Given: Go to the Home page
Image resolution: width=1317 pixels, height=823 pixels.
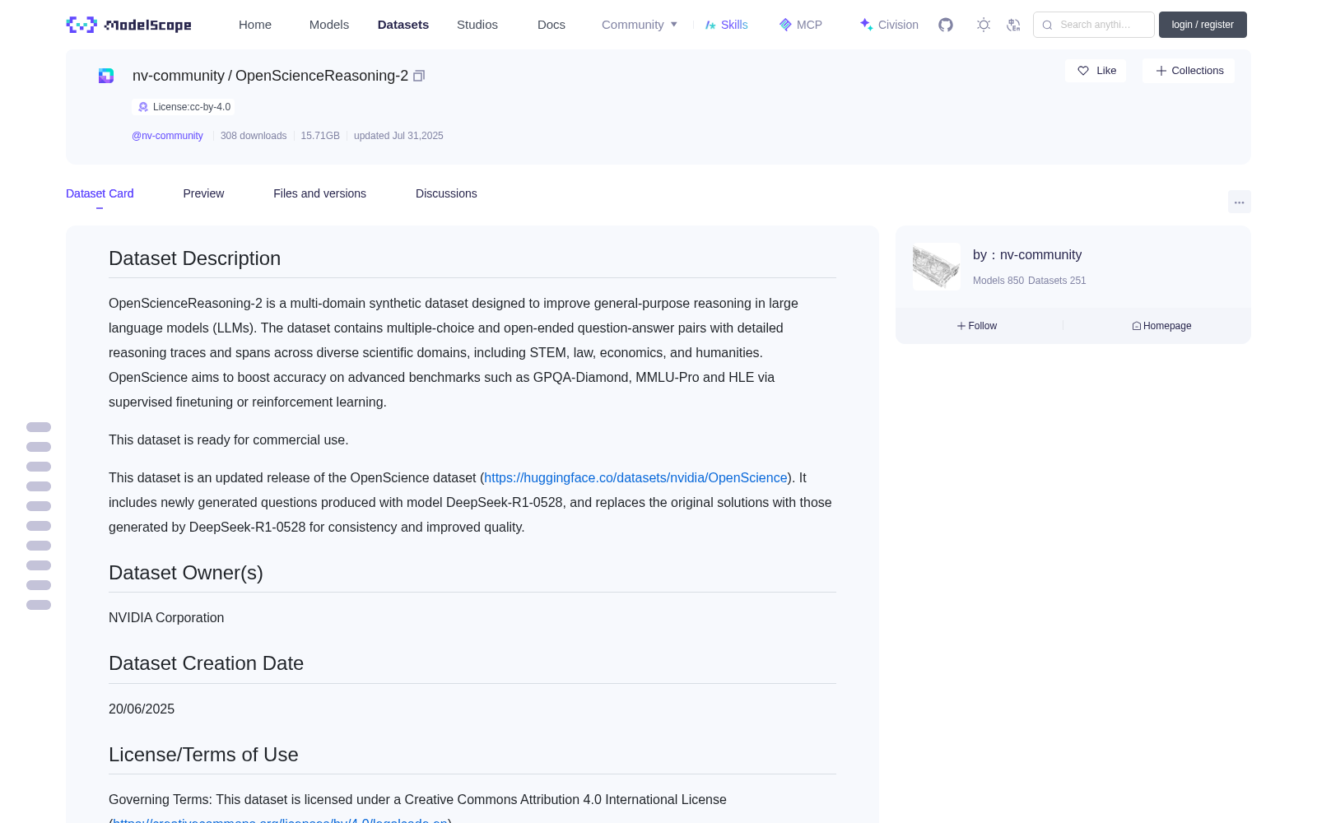Looking at the screenshot, I should (255, 25).
